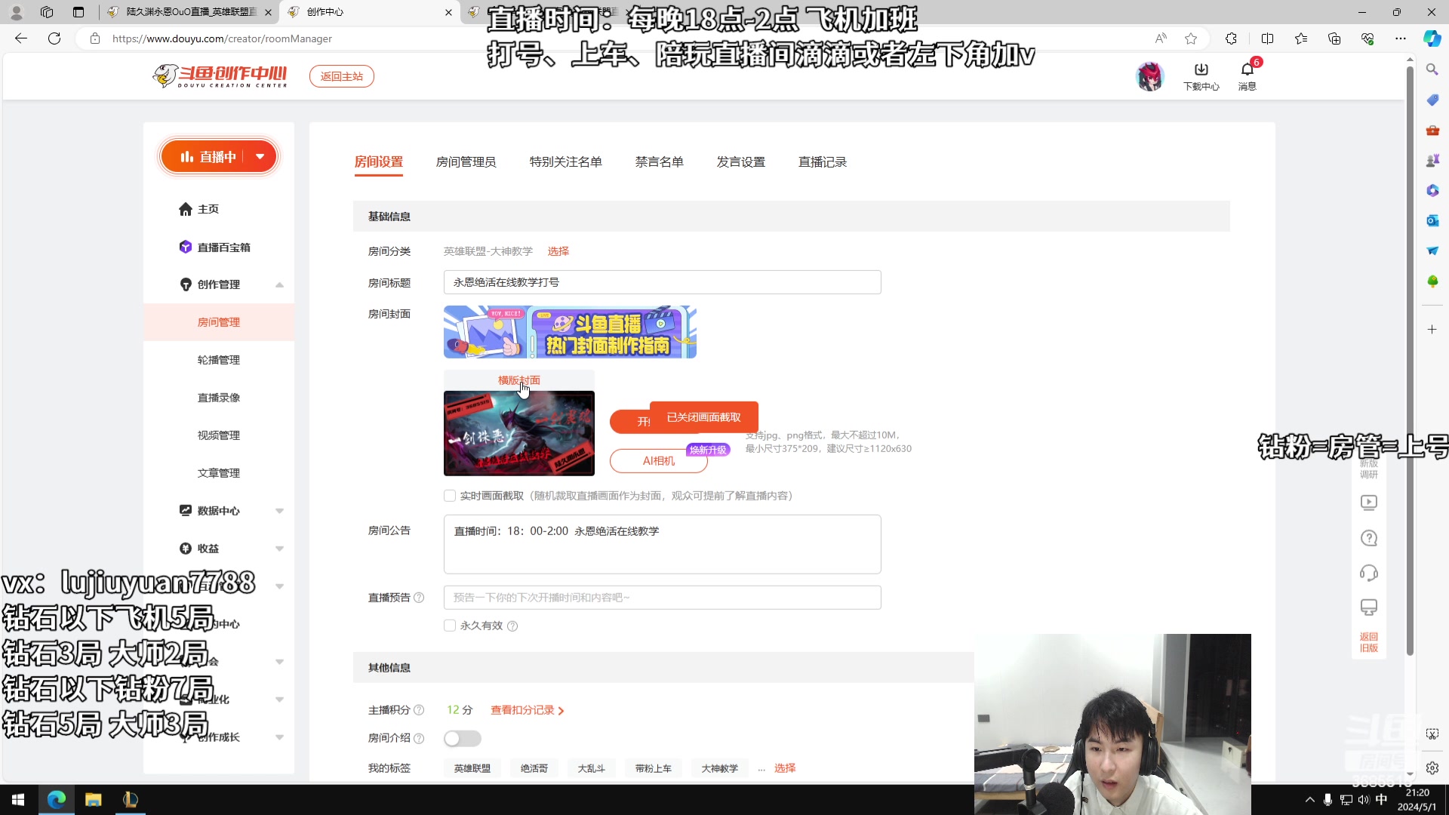Click the help icon next to 直播预告
The image size is (1449, 815).
tap(419, 598)
